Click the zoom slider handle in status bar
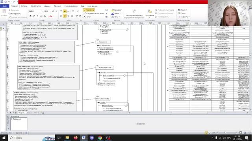Image resolution: width=252 pixels, height=141 pixels. (225, 133)
